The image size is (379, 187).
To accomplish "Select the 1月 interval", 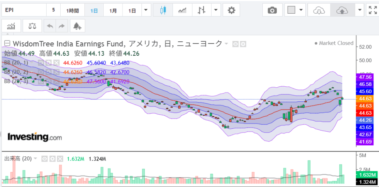I will [113, 10].
